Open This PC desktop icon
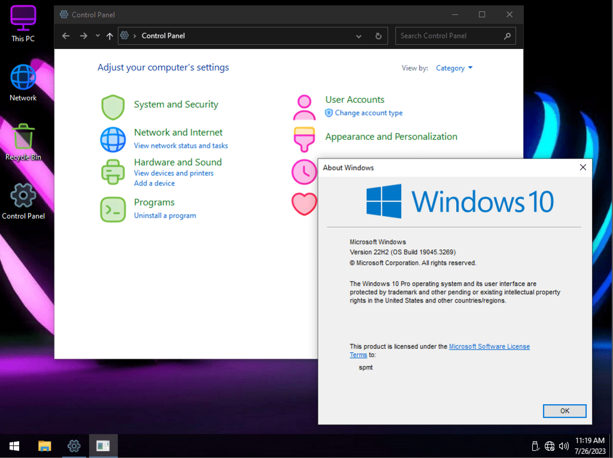Image resolution: width=613 pixels, height=458 pixels. (23, 23)
